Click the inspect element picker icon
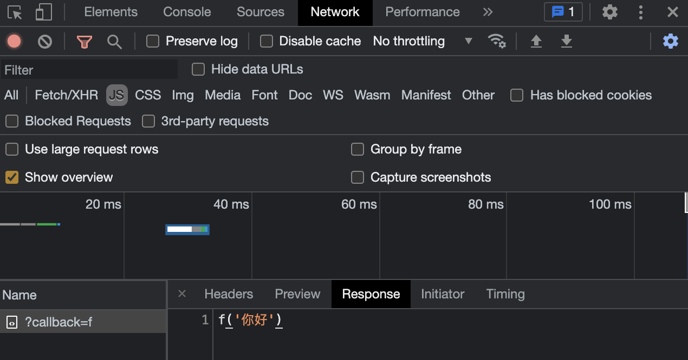688x360 pixels. (x=15, y=12)
